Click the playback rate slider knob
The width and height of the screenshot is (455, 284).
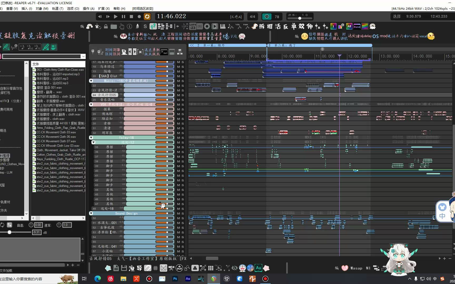point(300,18)
